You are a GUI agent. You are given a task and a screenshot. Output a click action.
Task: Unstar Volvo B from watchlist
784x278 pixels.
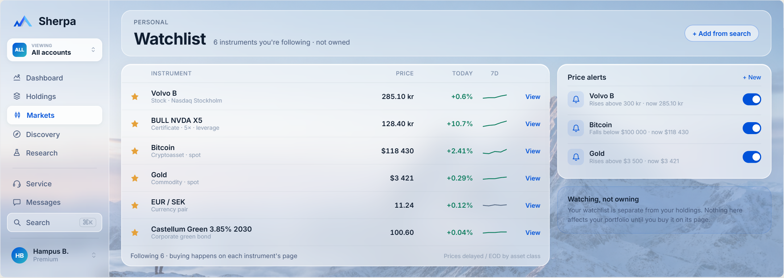[135, 96]
